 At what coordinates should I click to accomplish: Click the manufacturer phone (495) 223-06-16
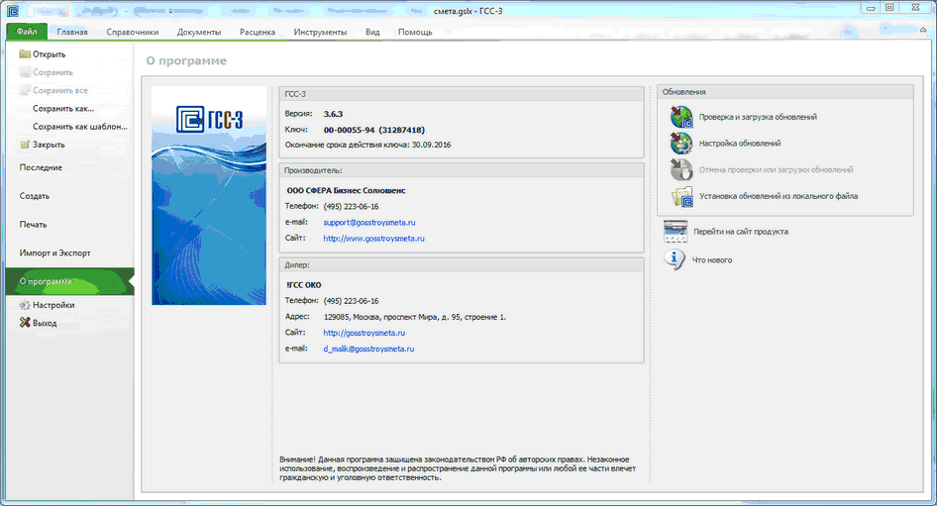click(x=351, y=207)
